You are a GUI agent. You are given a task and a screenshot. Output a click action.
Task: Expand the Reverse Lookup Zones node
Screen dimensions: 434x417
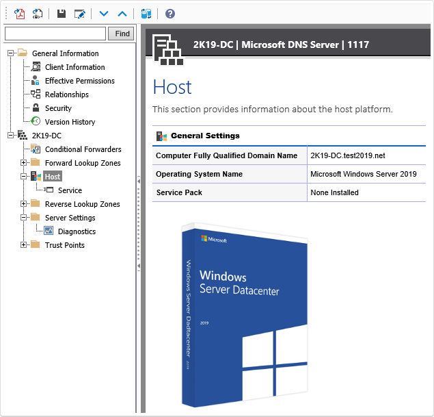tap(23, 204)
